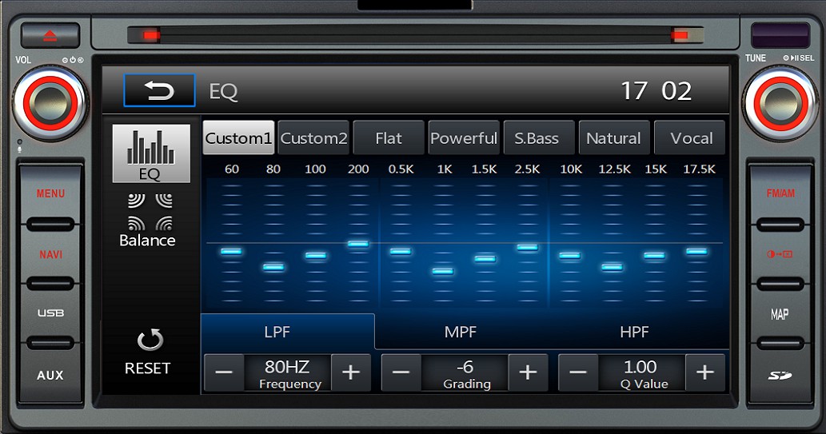Go back using the return arrow button

tap(160, 90)
